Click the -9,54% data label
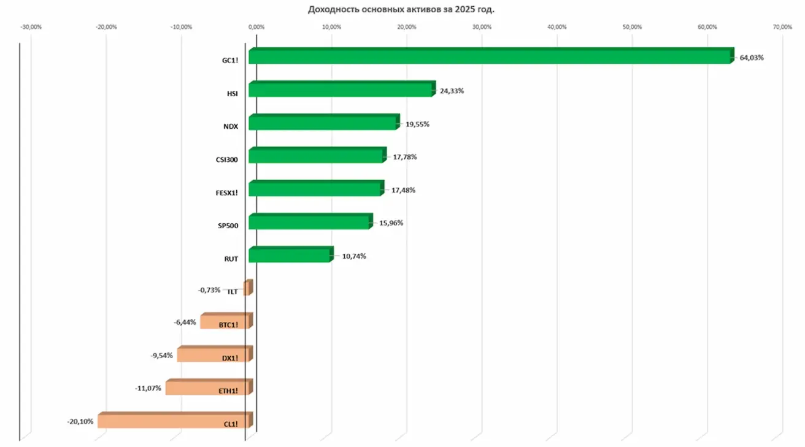Image resolution: width=805 pixels, height=447 pixels. [x=161, y=355]
